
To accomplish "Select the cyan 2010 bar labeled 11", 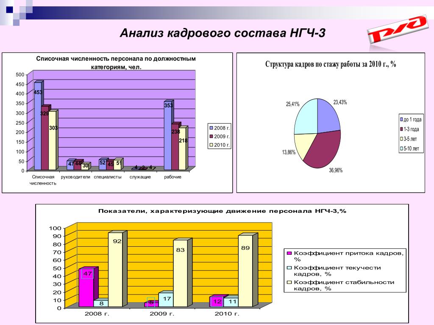I will click(231, 302).
